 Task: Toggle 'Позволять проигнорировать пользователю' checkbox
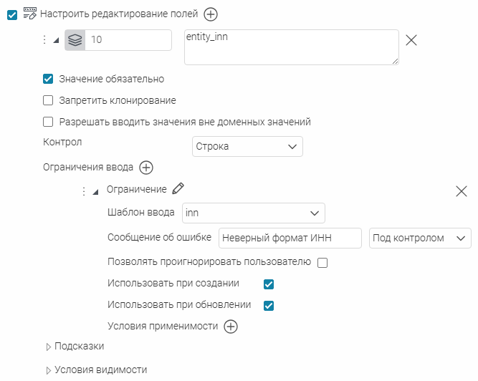pyautogui.click(x=322, y=262)
